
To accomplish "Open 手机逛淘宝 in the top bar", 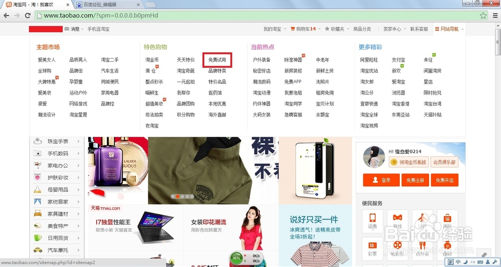I will point(98,29).
